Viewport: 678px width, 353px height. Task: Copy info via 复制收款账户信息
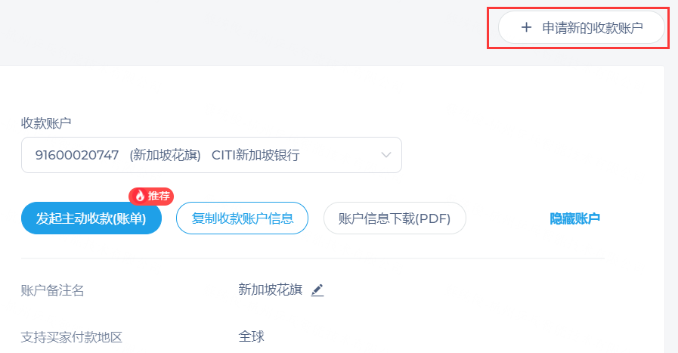242,218
